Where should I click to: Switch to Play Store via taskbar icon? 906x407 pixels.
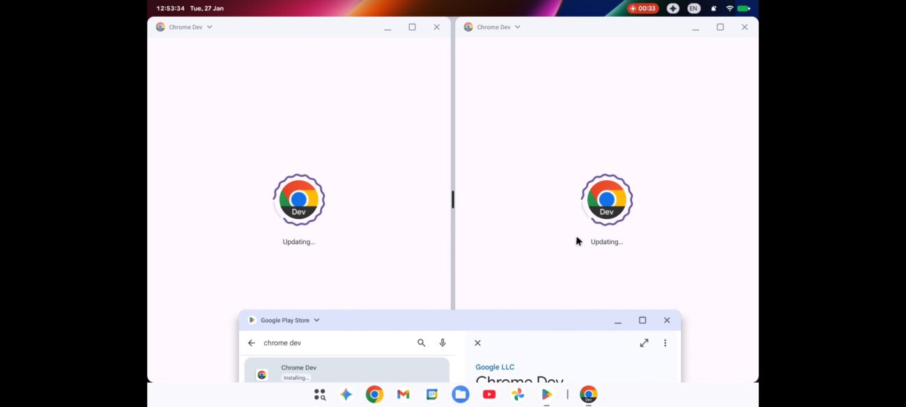coord(546,394)
